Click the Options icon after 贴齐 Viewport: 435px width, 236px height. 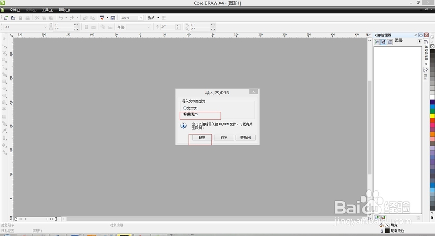pos(164,18)
